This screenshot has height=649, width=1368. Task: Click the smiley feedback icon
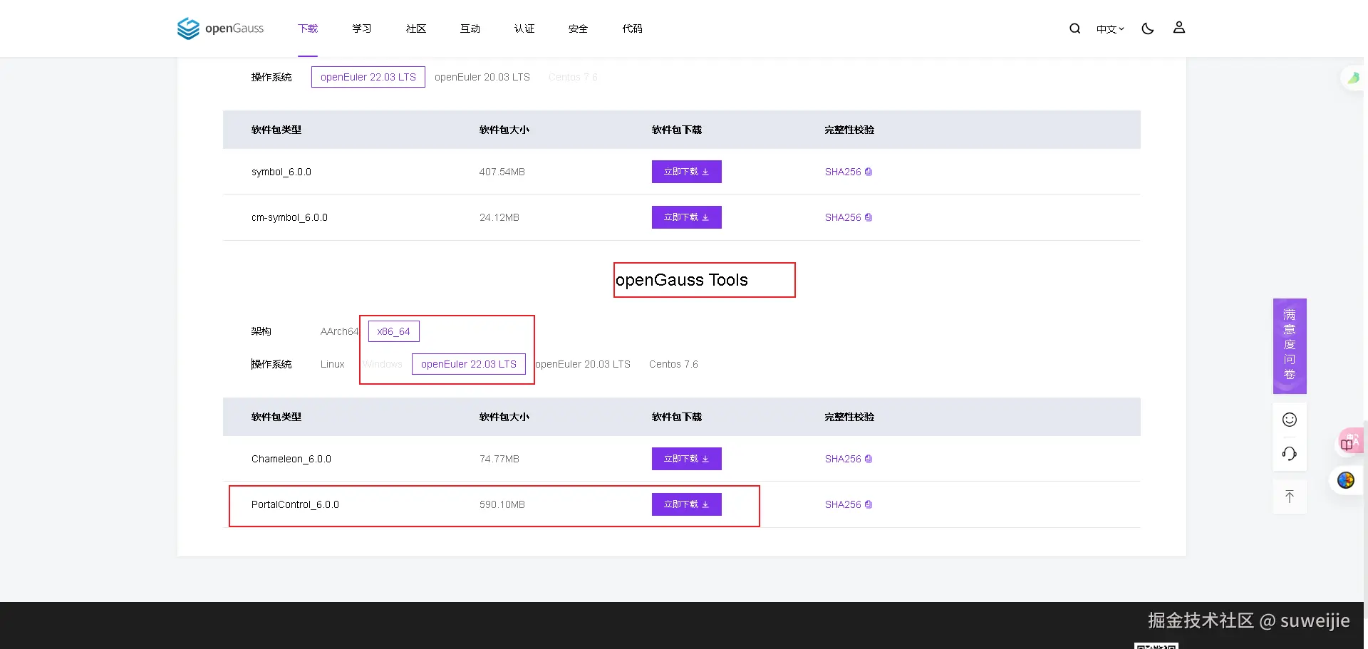(1289, 420)
